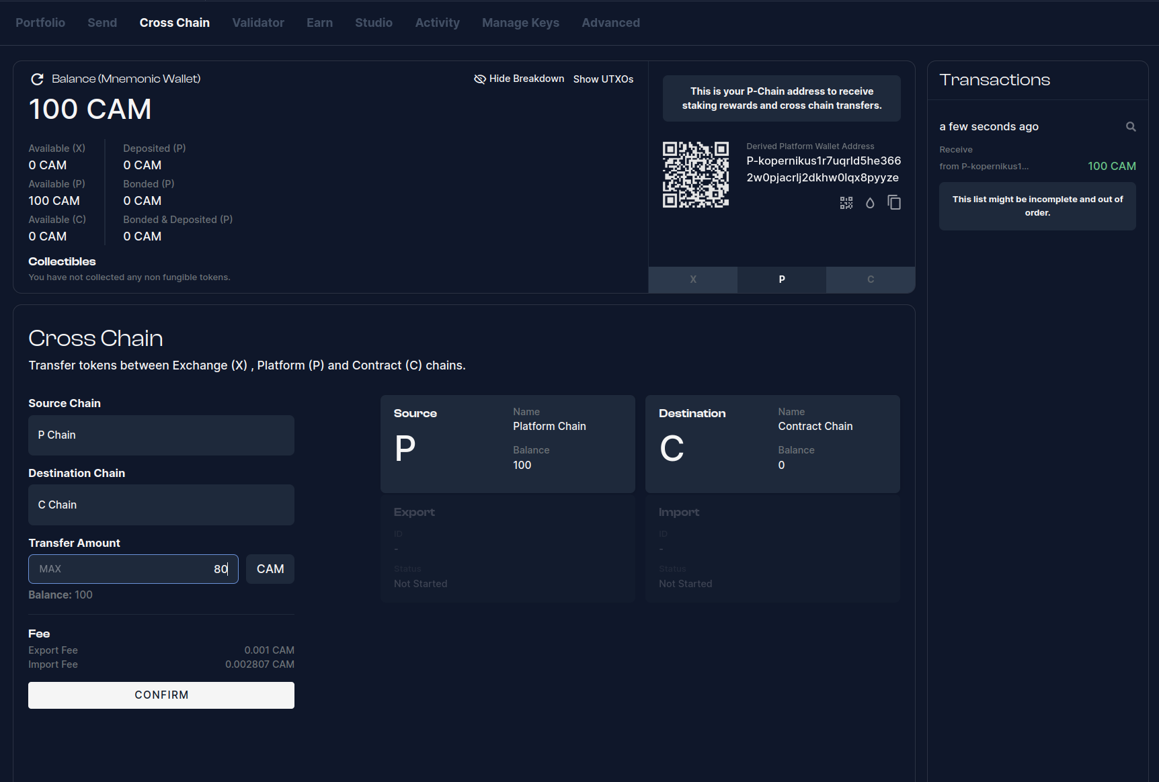Open the QR code view icon
This screenshot has height=782, width=1159.
[846, 203]
